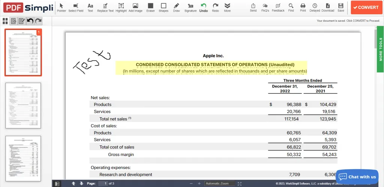Toggle the sidebar panel button in bottom bar
Viewport: 384px width, 187px height.
click(57, 184)
